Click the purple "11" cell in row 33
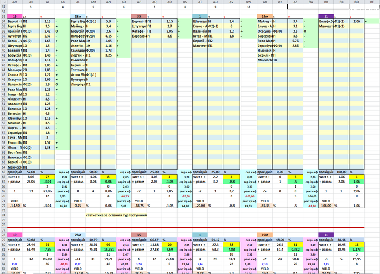380x274 pixels. click(x=326, y=16)
